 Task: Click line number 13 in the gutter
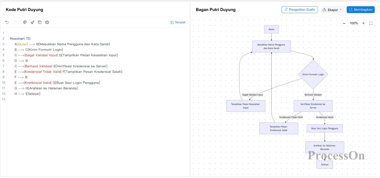[x=3, y=99]
